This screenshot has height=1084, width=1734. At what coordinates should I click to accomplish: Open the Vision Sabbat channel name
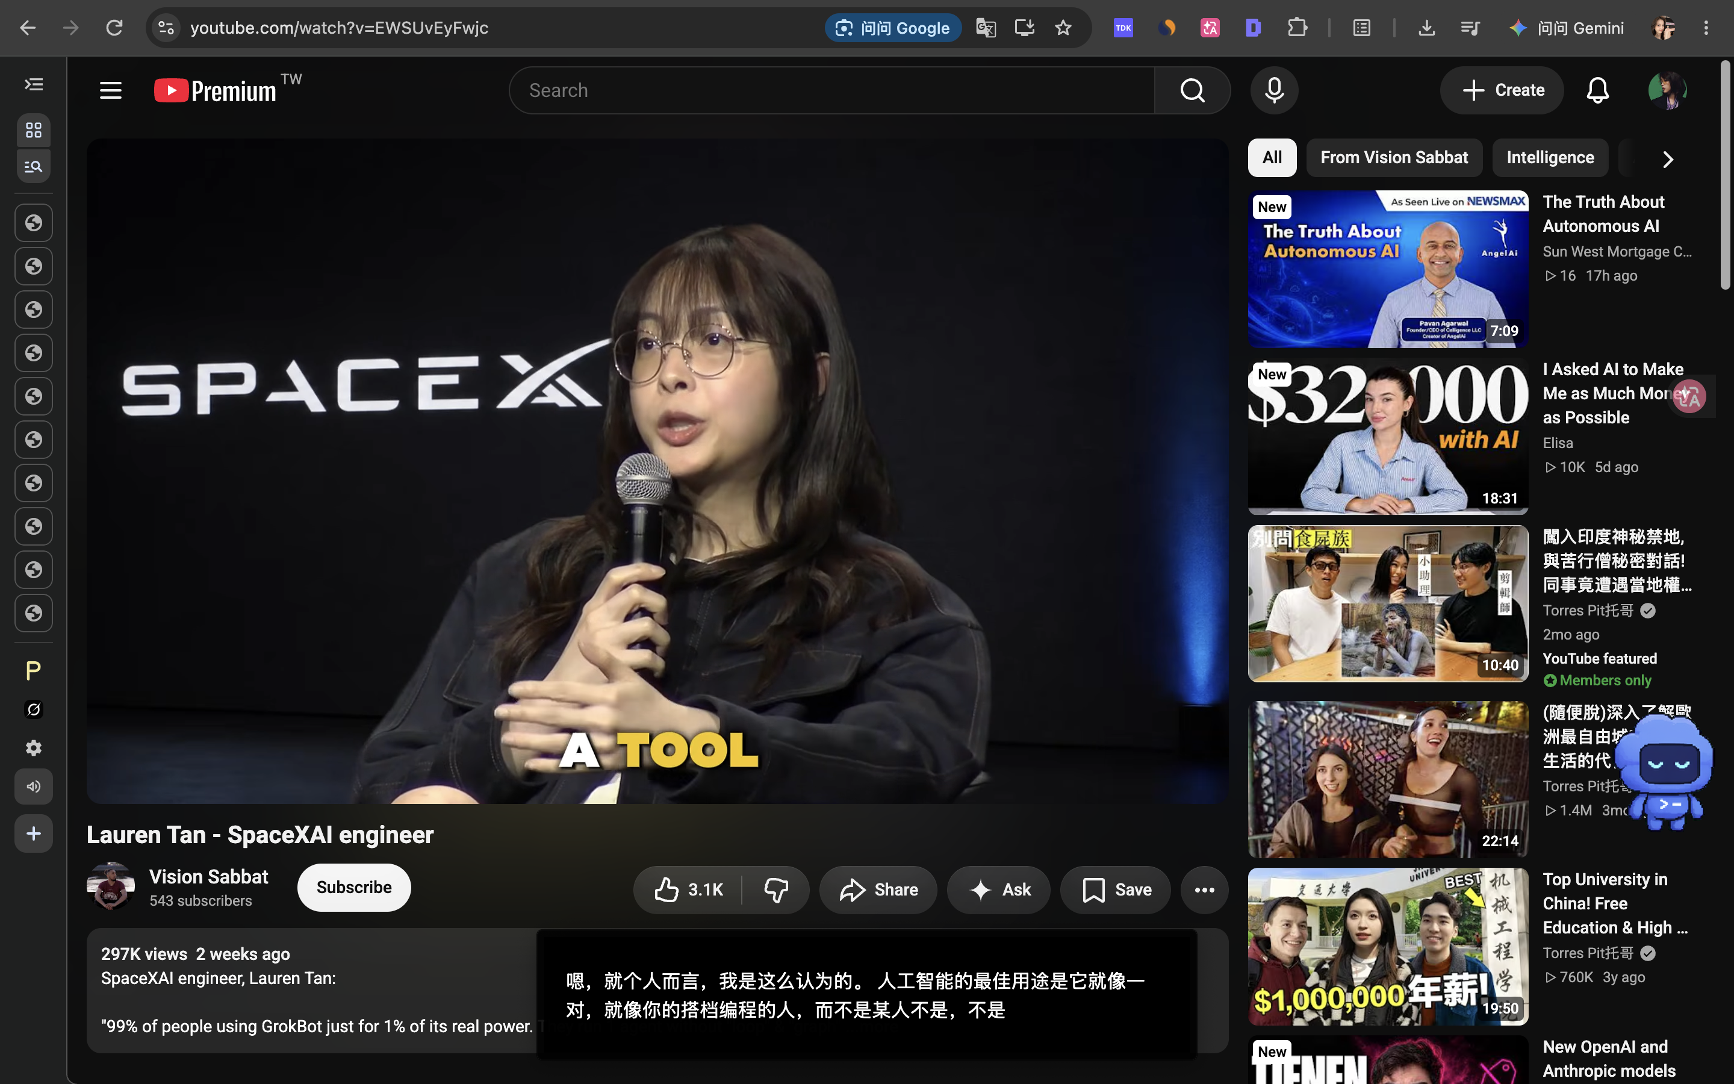208,877
